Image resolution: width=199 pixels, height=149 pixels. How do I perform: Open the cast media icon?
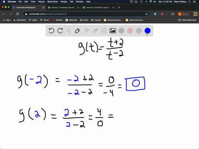(173, 14)
